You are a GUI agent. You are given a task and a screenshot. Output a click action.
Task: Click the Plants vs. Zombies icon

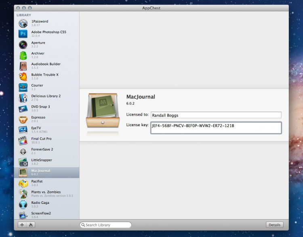pos(23,194)
